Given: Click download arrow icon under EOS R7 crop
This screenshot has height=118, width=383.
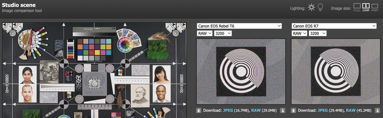Looking at the screenshot, I should point(294,111).
